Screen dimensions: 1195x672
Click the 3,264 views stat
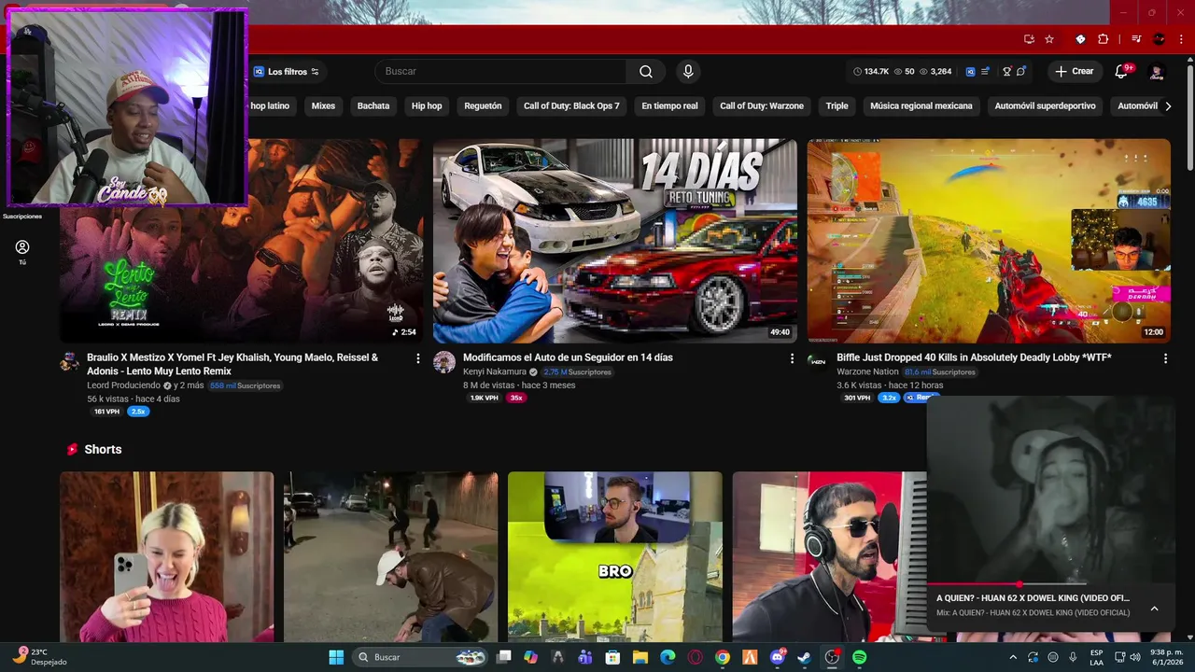[x=935, y=72]
